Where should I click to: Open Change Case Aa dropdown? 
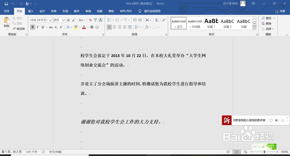[82, 20]
